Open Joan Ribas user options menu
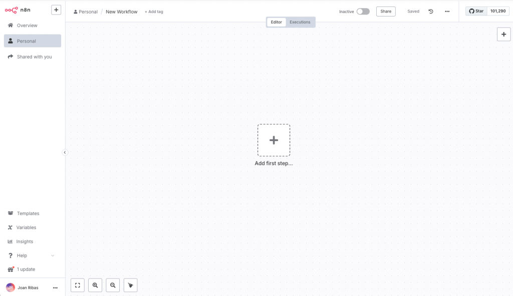The image size is (513, 296). click(x=55, y=288)
